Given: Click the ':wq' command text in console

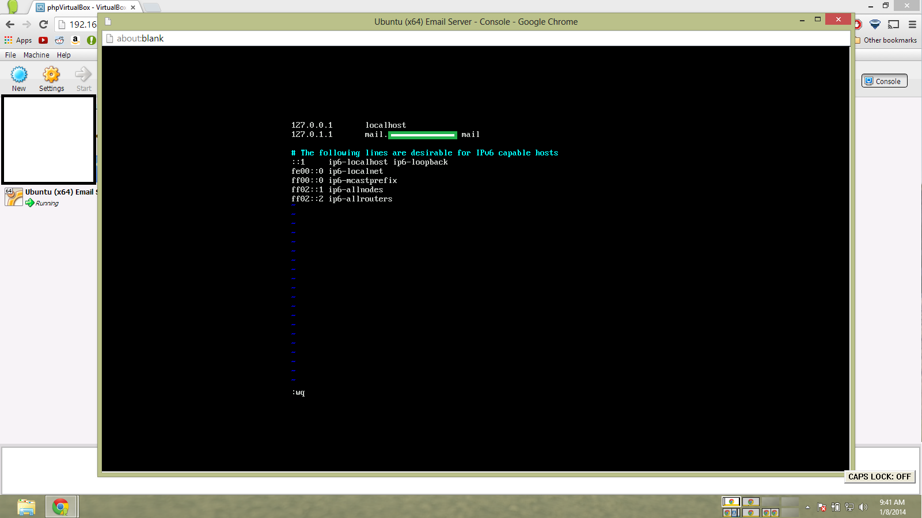Looking at the screenshot, I should (x=298, y=392).
